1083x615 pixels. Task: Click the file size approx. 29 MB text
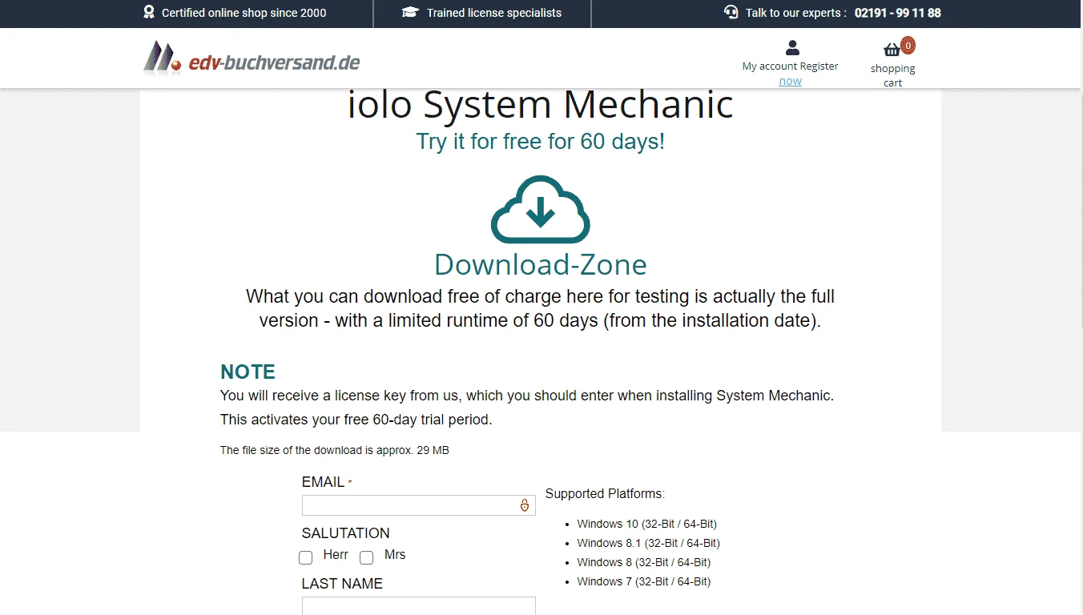[335, 450]
